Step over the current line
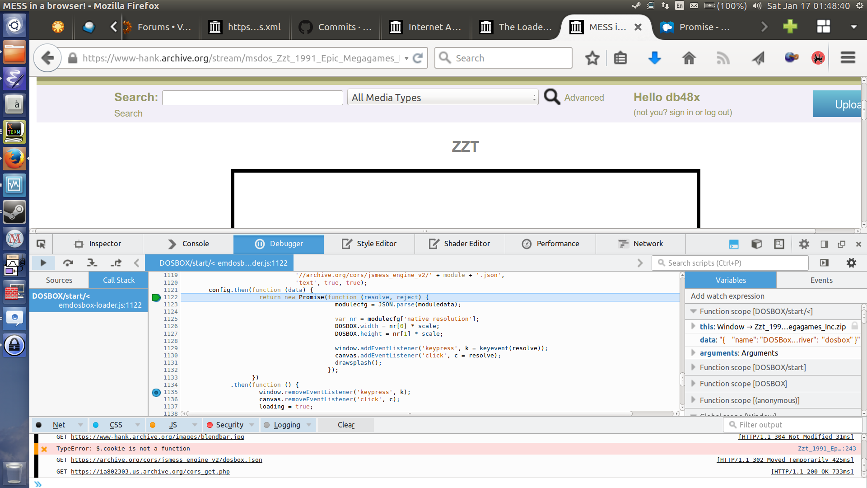 click(x=68, y=263)
